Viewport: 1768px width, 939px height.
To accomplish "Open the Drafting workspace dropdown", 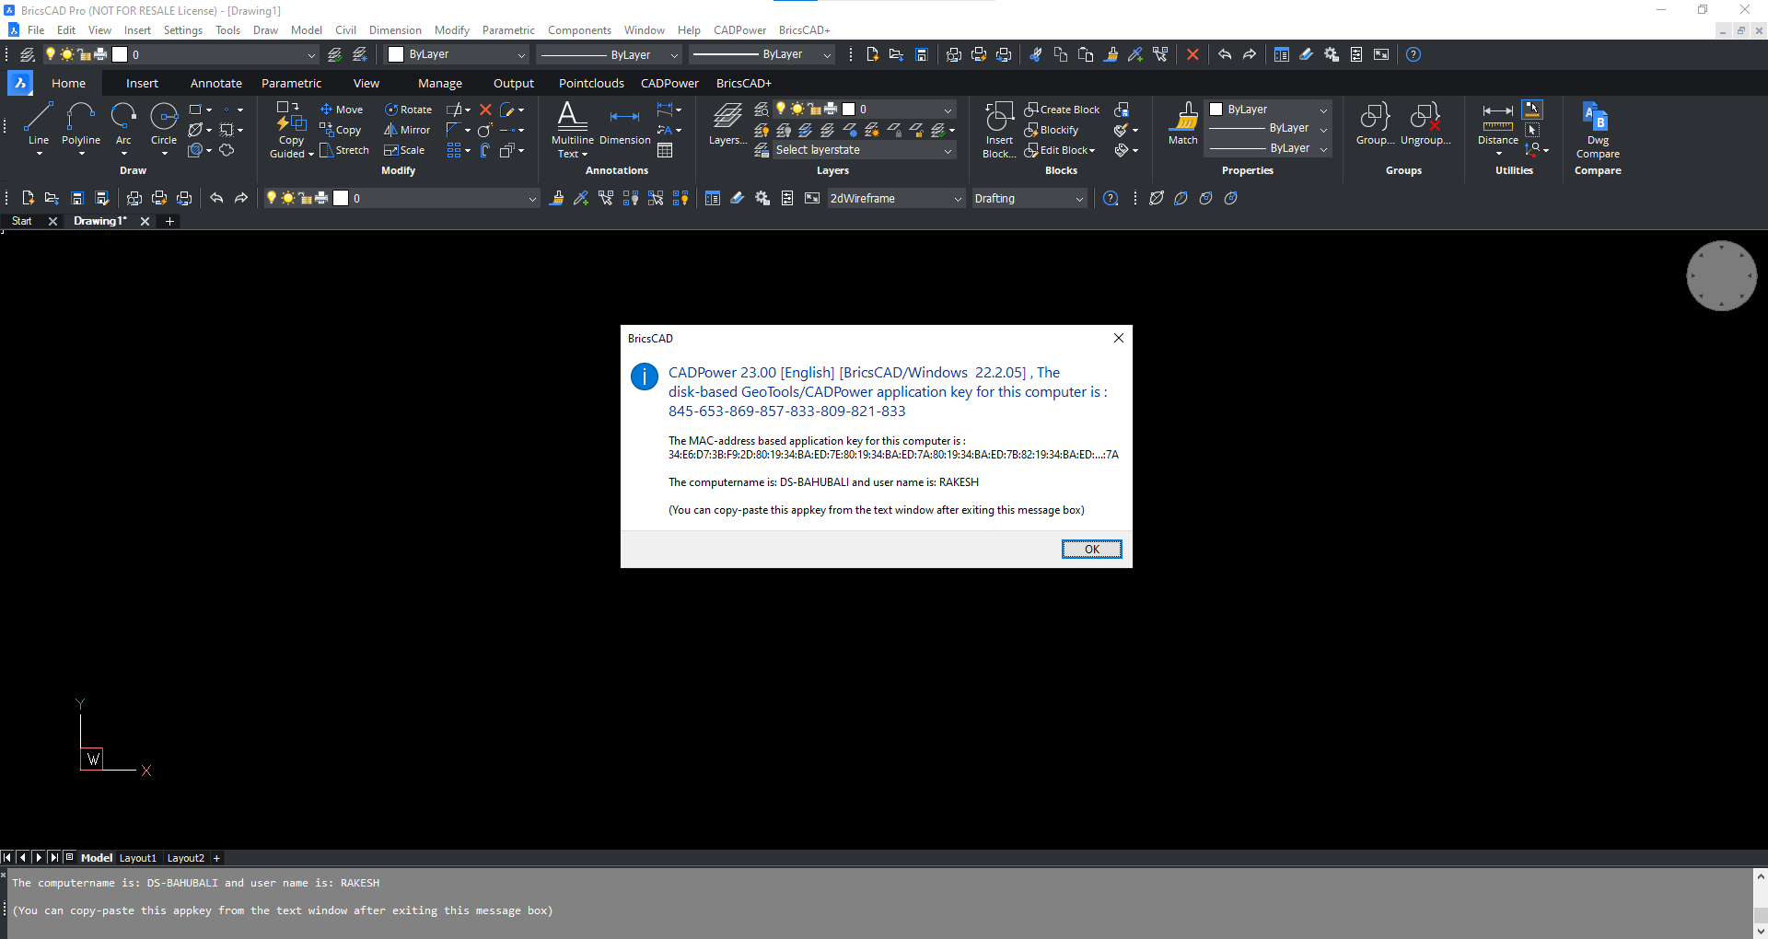I will 1029,198.
